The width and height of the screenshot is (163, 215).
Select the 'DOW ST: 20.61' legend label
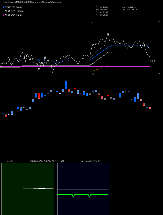point(13,7)
